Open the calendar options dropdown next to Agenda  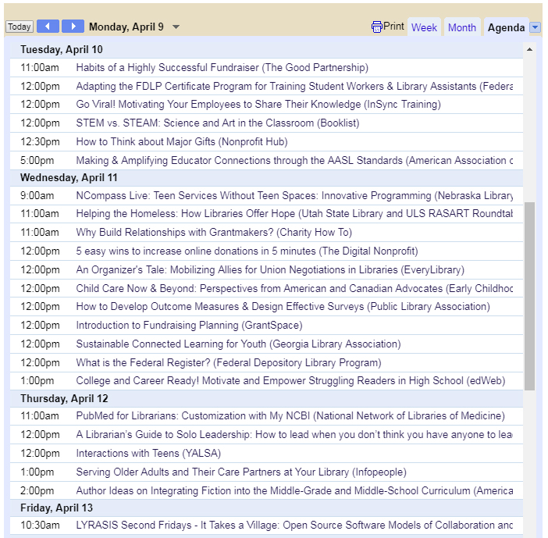point(535,27)
